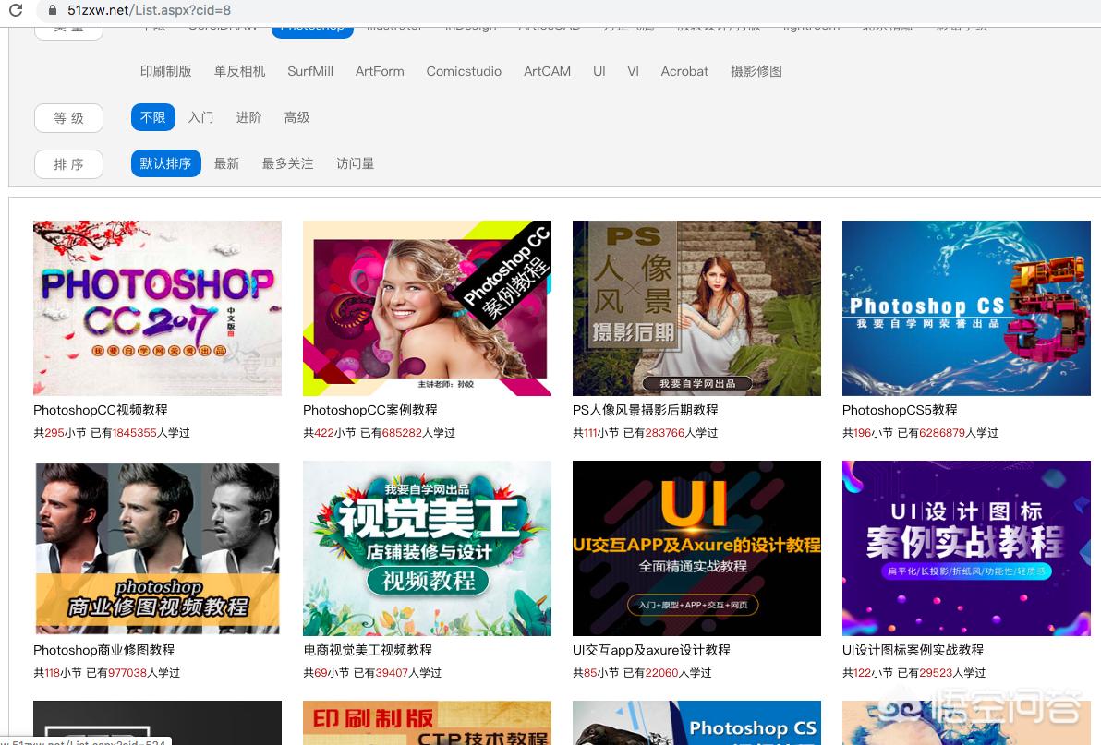Filter courses by Acrobat
Viewport: 1101px width, 745px height.
pos(684,71)
